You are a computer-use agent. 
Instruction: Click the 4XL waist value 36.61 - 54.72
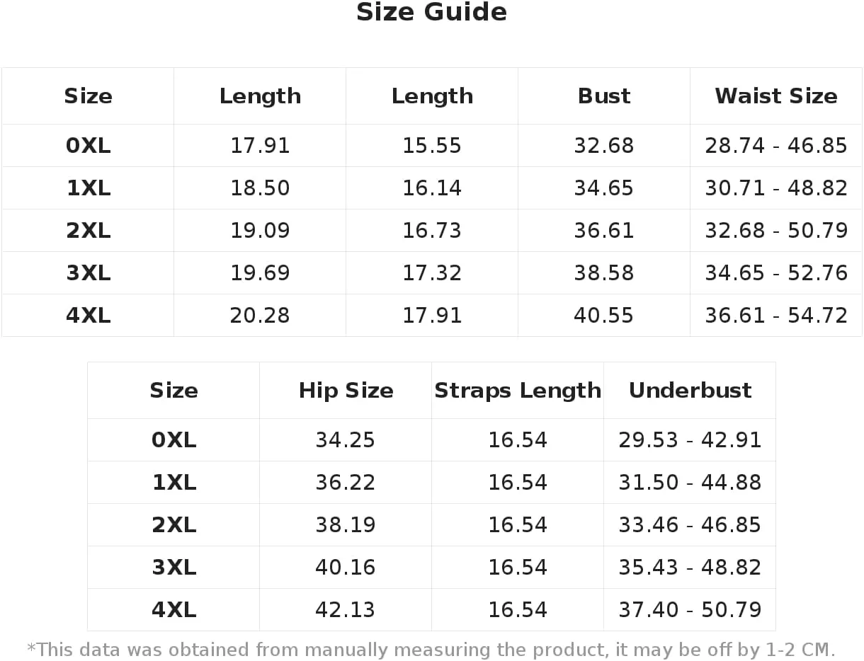[x=776, y=316]
